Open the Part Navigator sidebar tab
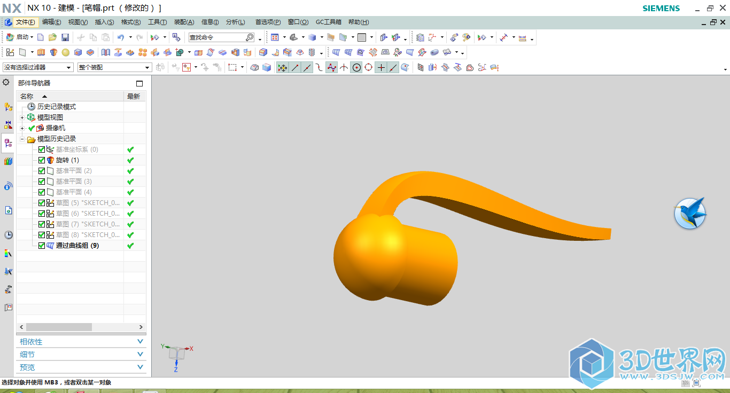The width and height of the screenshot is (730, 393). pyautogui.click(x=8, y=143)
